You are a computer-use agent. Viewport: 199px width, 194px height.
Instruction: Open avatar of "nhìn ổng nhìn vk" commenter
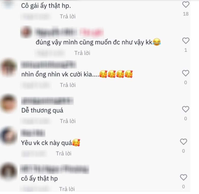(x=9, y=67)
